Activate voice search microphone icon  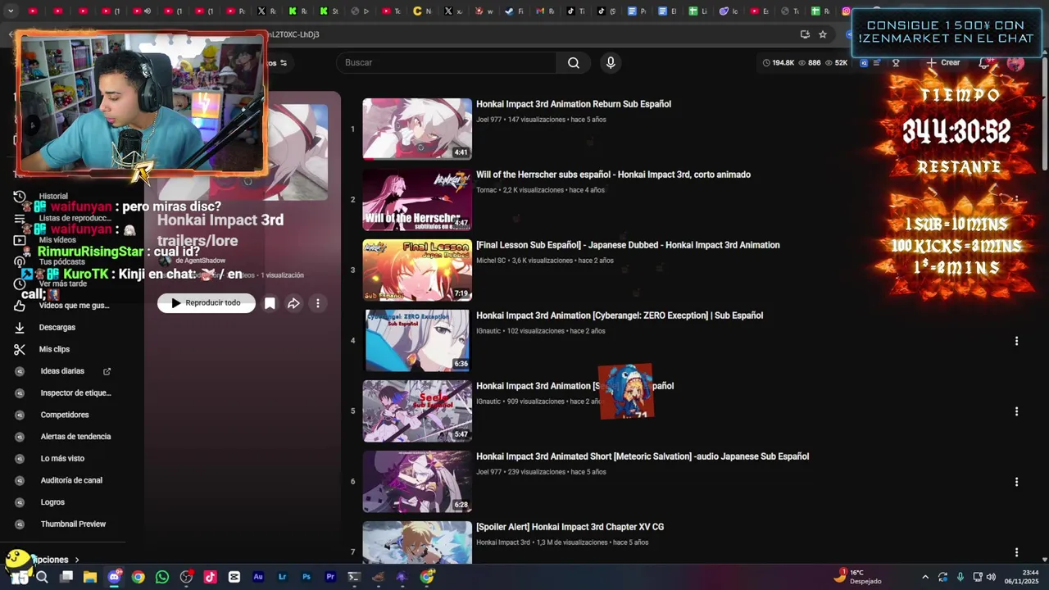tap(610, 63)
